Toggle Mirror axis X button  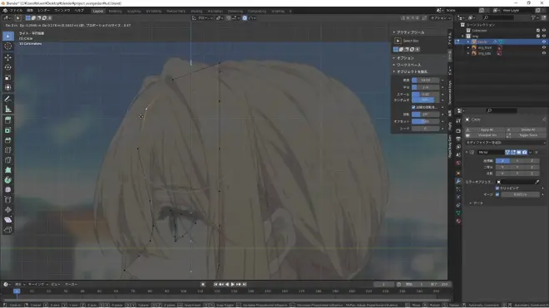coord(502,161)
